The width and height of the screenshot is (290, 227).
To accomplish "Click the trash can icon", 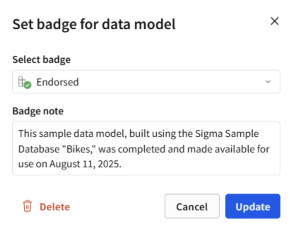I will point(27,206).
